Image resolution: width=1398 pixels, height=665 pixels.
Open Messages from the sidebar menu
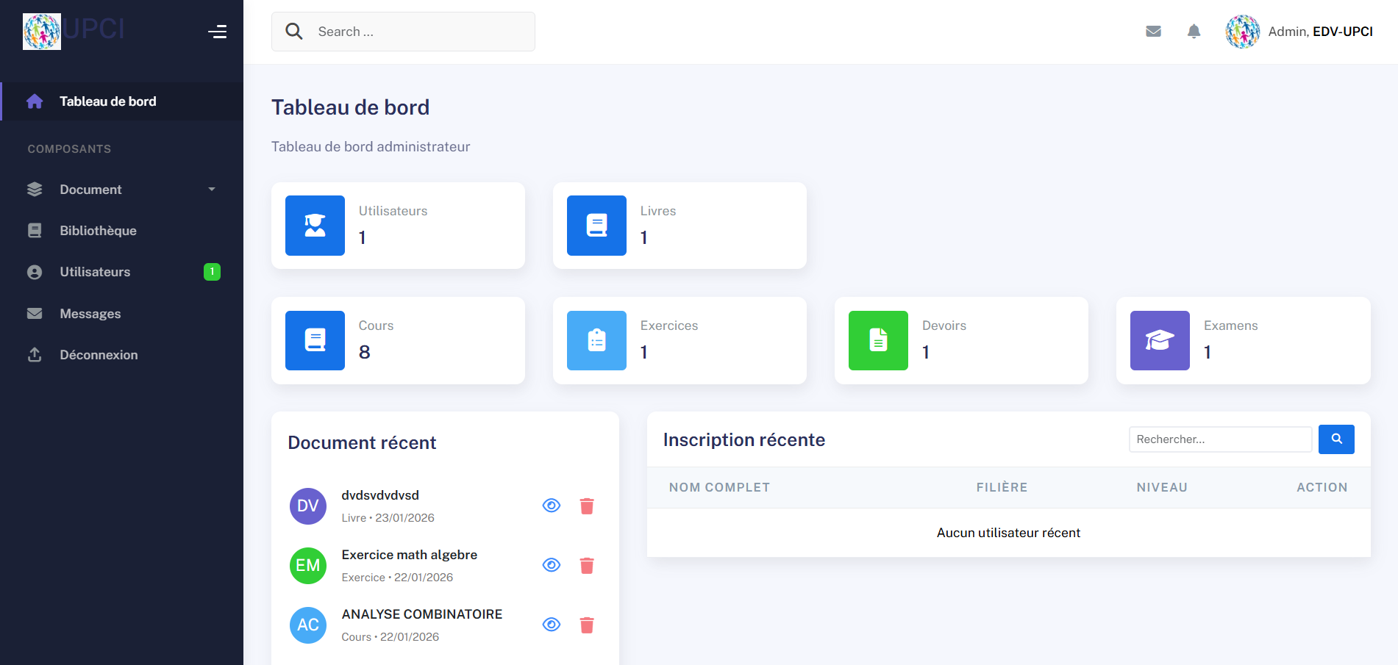[90, 313]
